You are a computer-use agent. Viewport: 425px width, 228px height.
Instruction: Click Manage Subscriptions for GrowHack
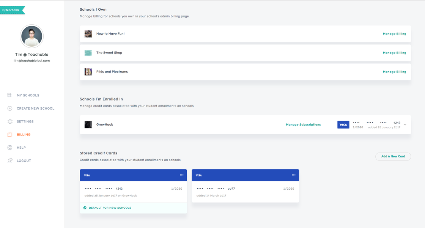(x=303, y=124)
